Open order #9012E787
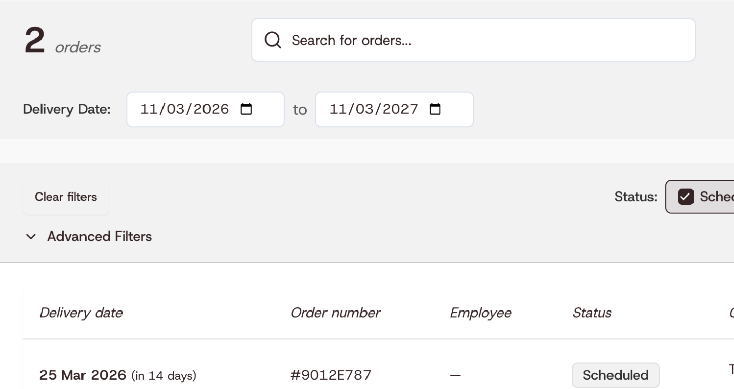 coord(331,375)
